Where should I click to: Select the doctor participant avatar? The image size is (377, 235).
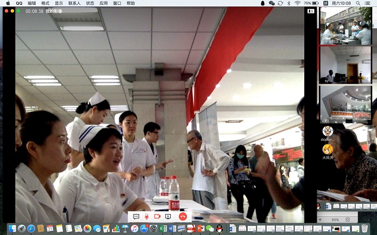[x=327, y=131]
